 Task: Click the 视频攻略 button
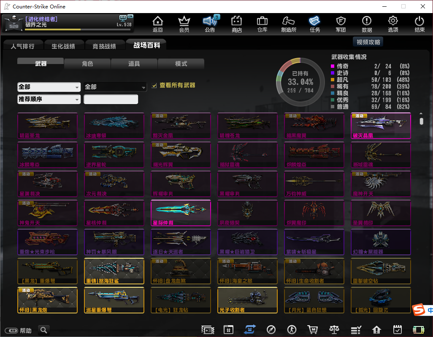pos(368,42)
